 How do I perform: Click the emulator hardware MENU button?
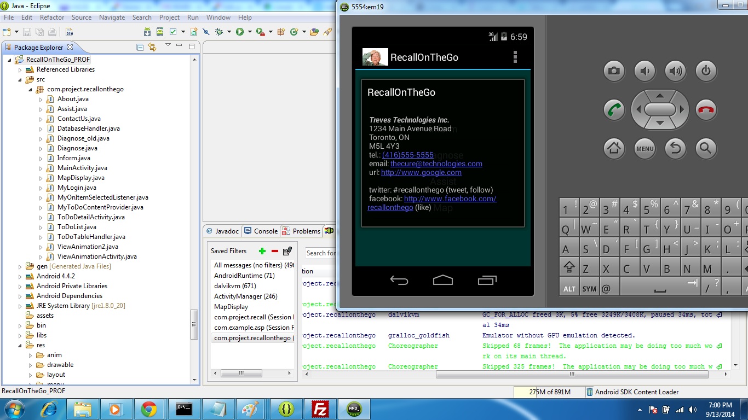click(x=645, y=148)
